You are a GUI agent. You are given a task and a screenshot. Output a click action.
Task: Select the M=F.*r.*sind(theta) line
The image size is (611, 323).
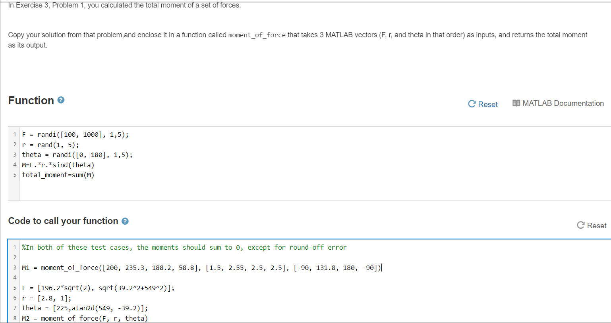(58, 164)
